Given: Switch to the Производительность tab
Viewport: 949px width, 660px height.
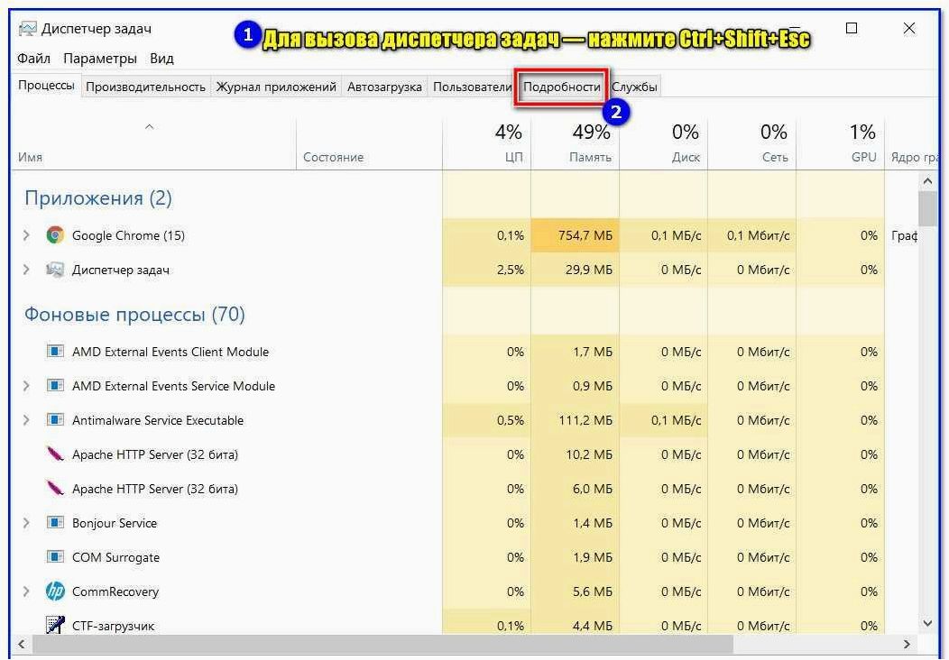Looking at the screenshot, I should click(x=145, y=87).
